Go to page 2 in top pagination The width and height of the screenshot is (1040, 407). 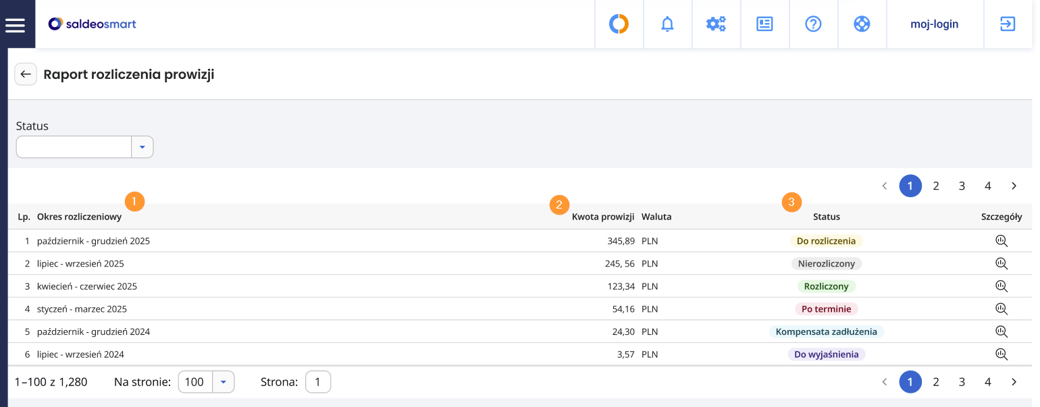pos(936,186)
